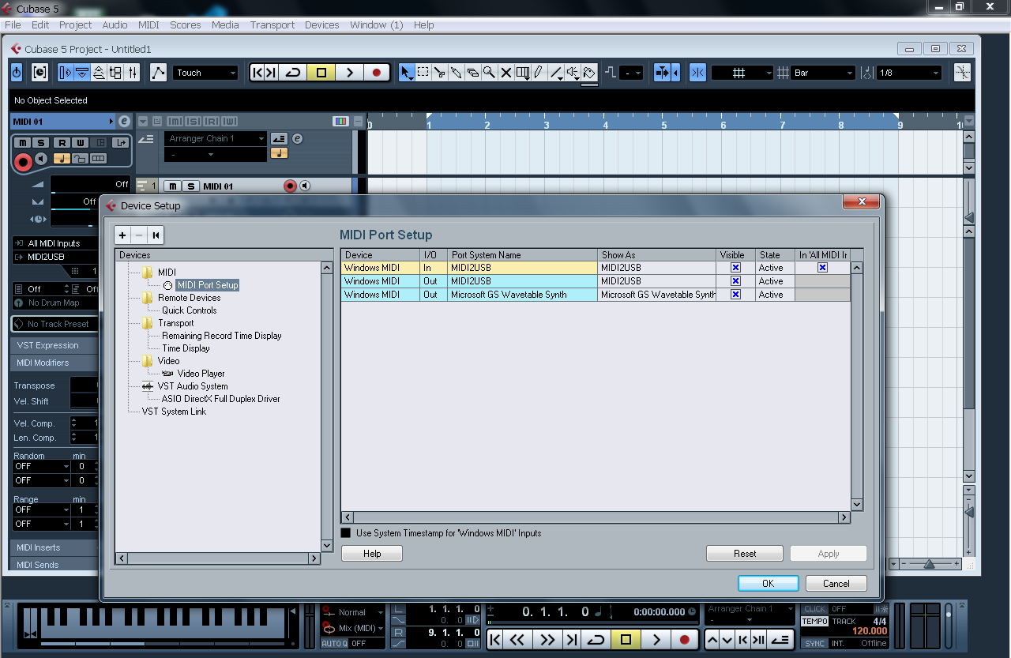This screenshot has width=1011, height=658.
Task: Select the Object Selection arrow tool
Action: [x=407, y=73]
